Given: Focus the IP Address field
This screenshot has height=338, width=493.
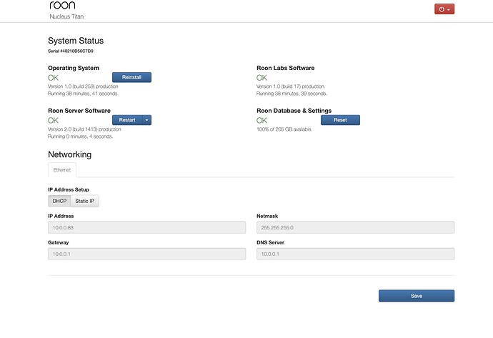Looking at the screenshot, I should 147,228.
